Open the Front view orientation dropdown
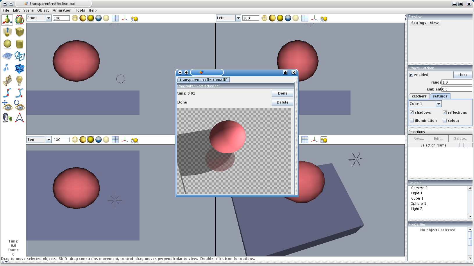The image size is (474, 266). click(49, 18)
